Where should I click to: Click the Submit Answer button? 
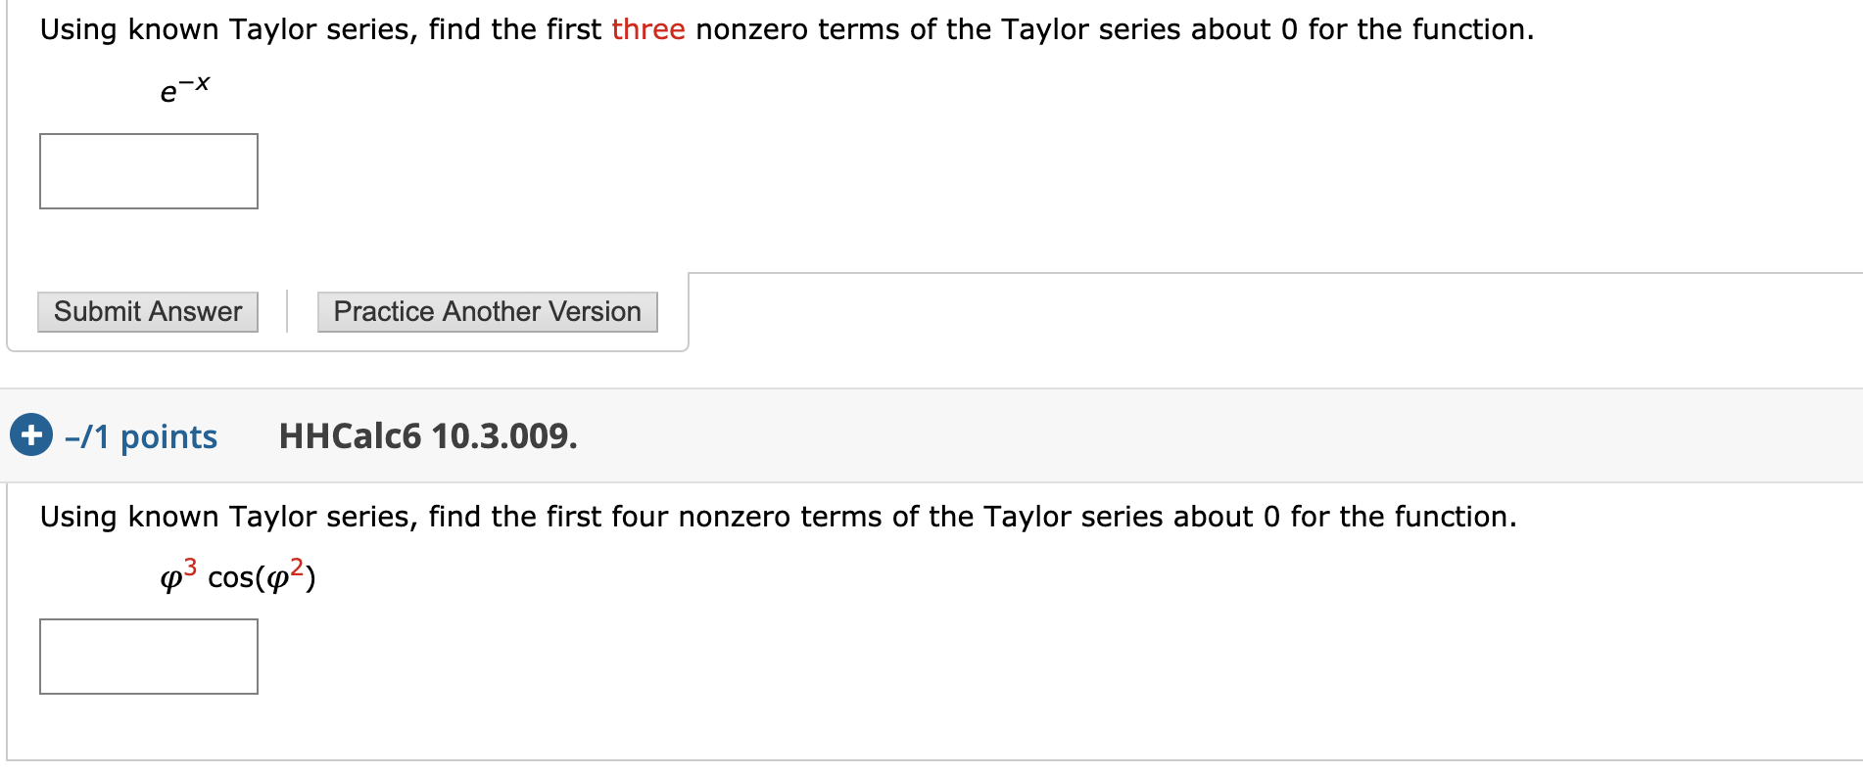coord(147,311)
